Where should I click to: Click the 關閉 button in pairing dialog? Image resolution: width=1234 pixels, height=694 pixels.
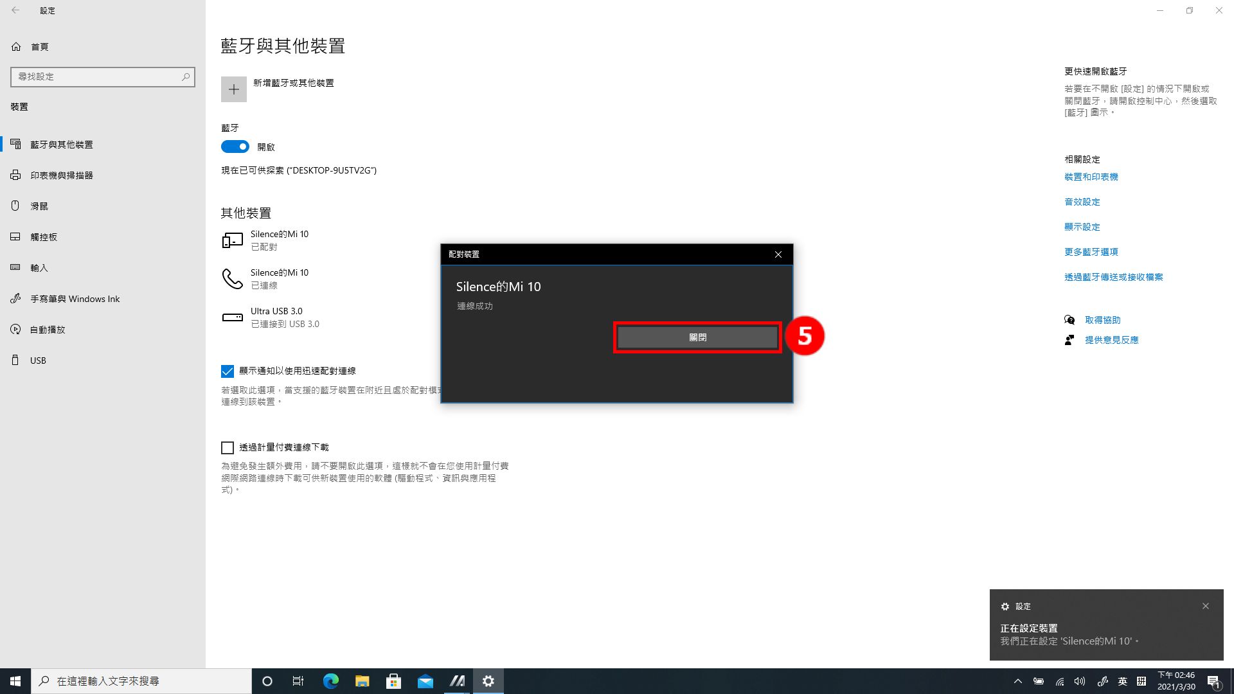(x=697, y=337)
